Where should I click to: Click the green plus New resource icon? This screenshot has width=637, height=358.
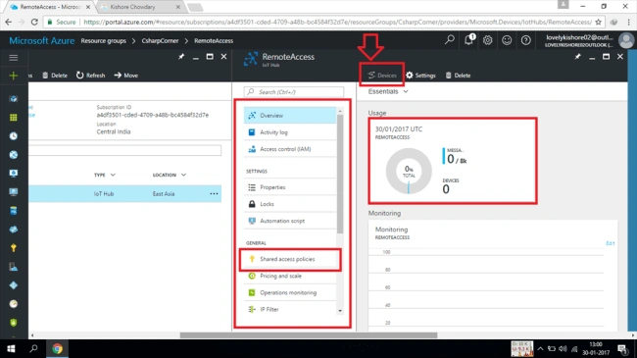tap(14, 76)
